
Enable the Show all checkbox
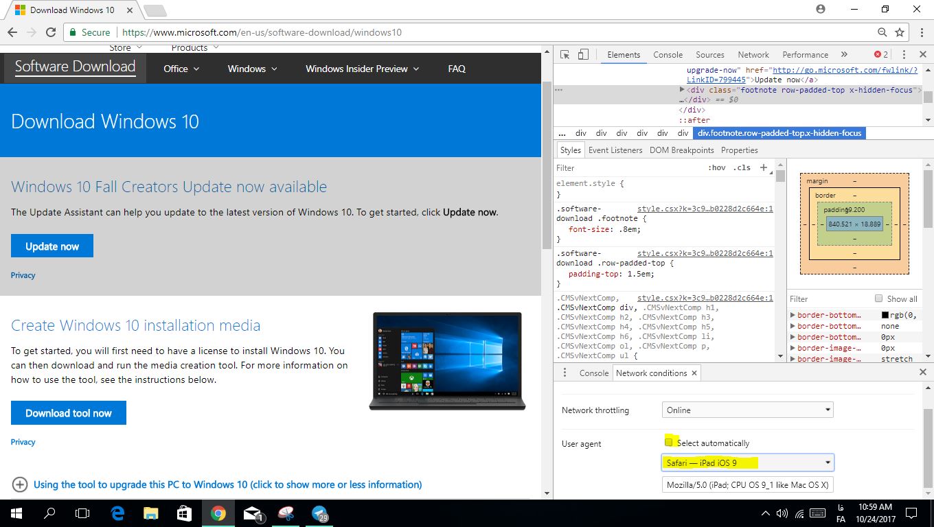878,298
